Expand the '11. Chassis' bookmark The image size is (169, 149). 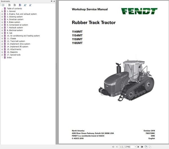[x=2, y=39]
